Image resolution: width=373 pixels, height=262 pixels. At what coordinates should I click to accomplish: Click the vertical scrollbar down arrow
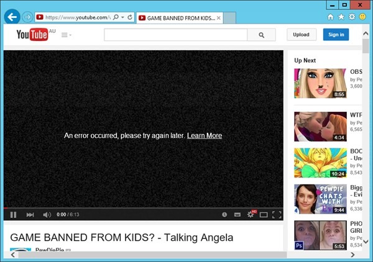click(366, 242)
